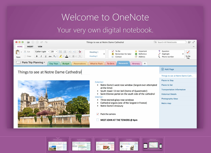Click the To Do Tag button
This screenshot has width=211, height=153.
pos(188,54)
